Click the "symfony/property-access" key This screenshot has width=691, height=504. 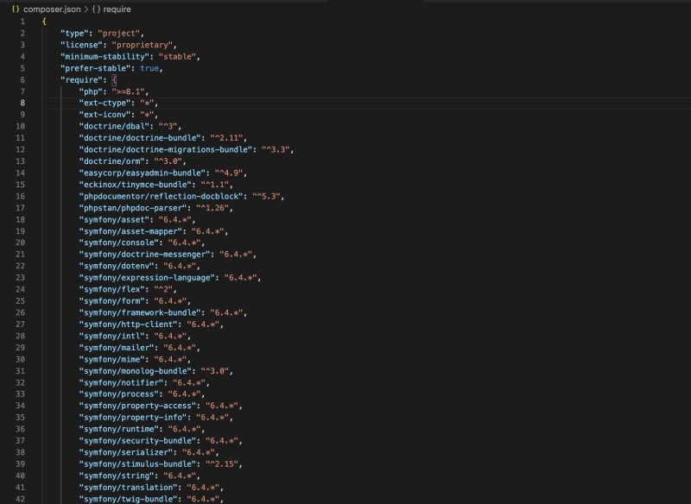point(137,406)
